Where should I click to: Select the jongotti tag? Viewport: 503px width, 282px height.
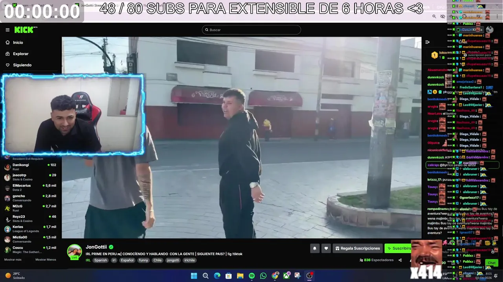coord(173,260)
